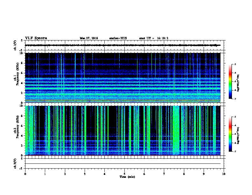
Task: Click the time axis tick label '5'
Action: (124, 174)
